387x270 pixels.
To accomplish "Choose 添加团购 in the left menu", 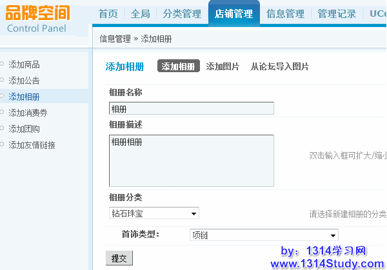I will pyautogui.click(x=24, y=129).
